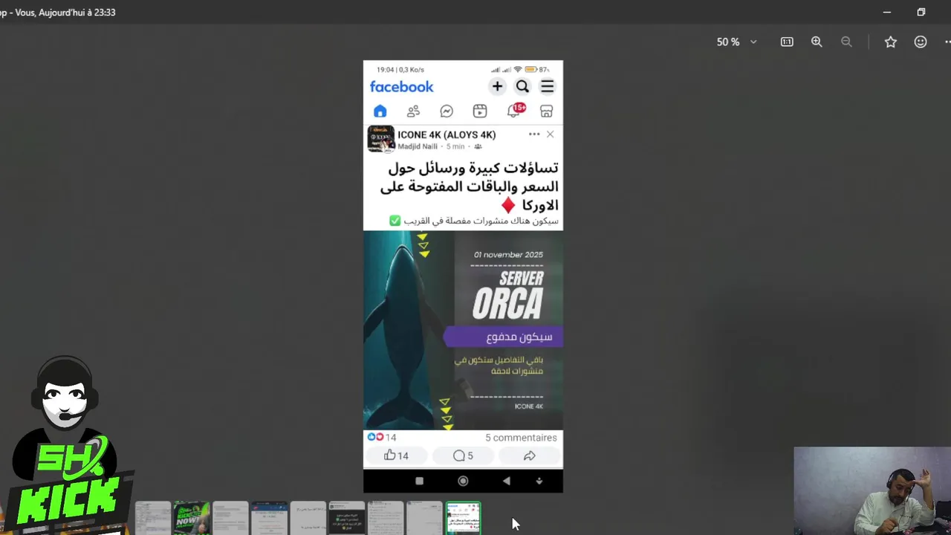This screenshot has height=535, width=951.
Task: Tap the Android circular home button
Action: click(x=463, y=481)
